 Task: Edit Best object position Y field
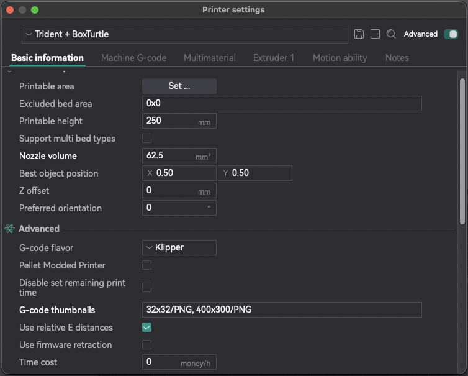(x=255, y=173)
